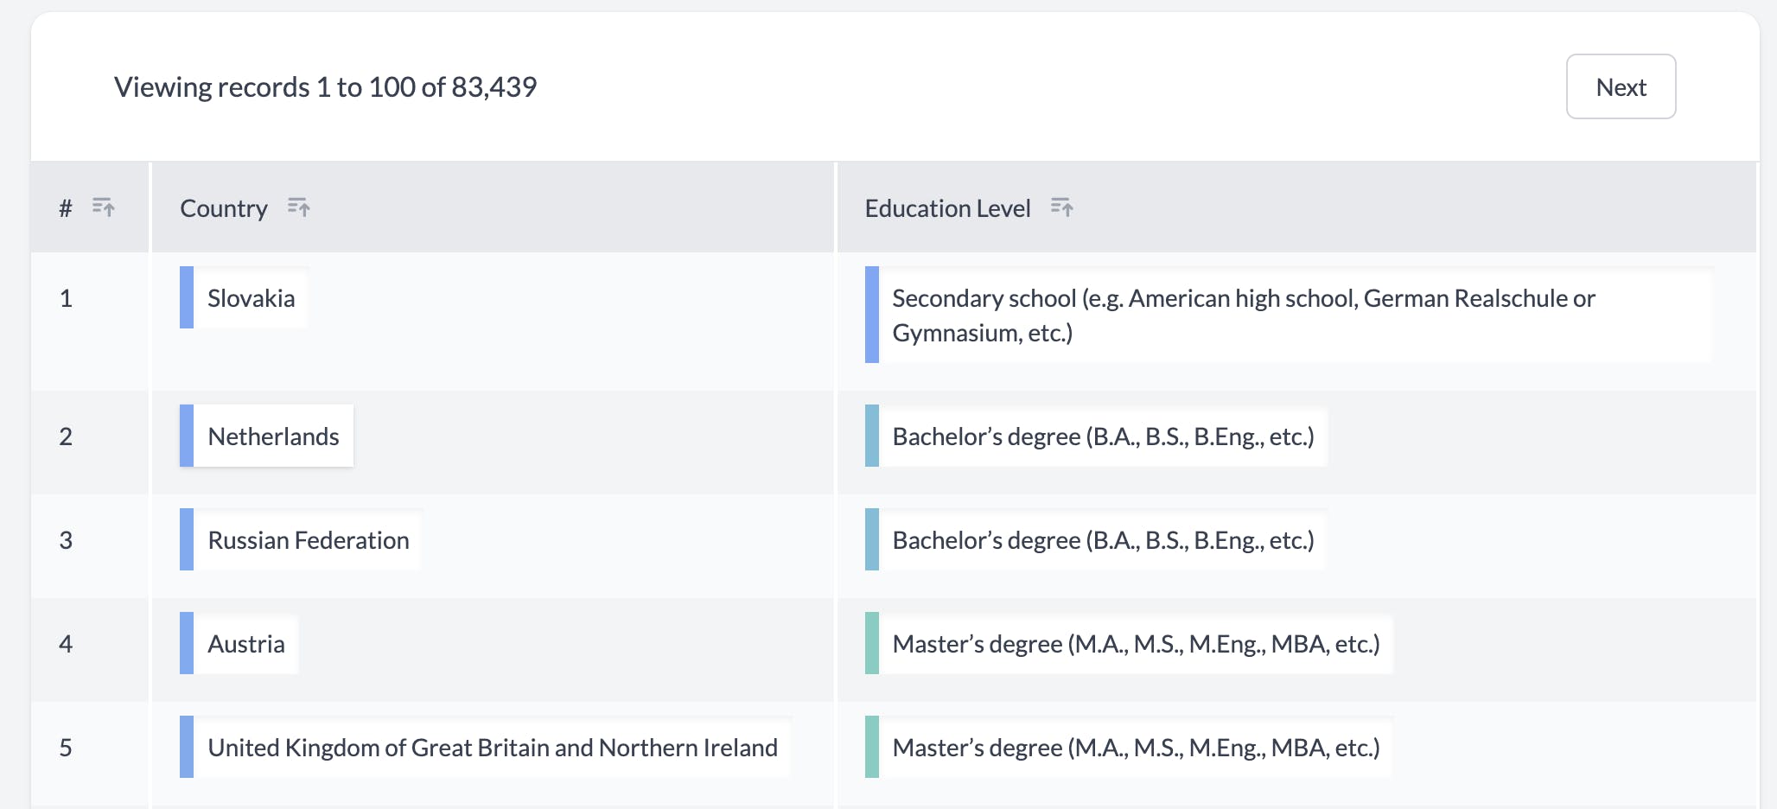1777x809 pixels.
Task: Click the Education Level header label
Action: coord(947,208)
